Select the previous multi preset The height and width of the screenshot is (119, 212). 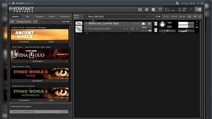coord(147,17)
